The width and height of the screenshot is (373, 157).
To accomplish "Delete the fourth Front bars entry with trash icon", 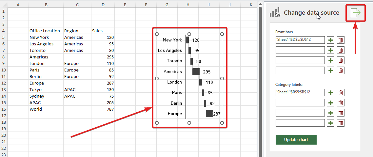I will point(341,71).
